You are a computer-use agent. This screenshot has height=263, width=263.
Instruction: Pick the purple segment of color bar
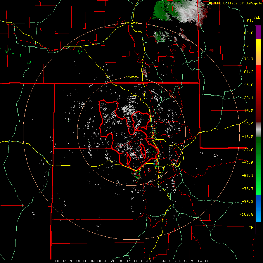tap(258, 32)
